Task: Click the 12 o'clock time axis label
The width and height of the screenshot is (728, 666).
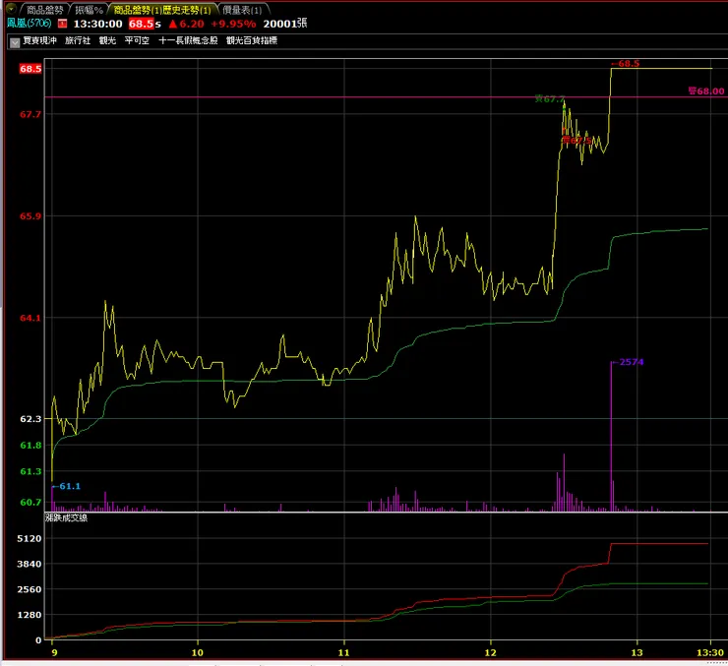Action: click(x=490, y=652)
